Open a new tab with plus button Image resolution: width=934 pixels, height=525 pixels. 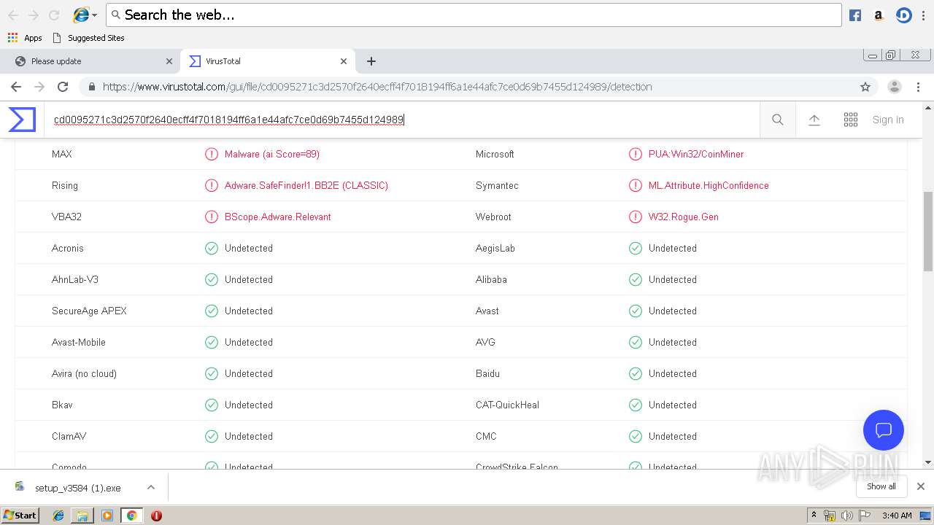[371, 61]
